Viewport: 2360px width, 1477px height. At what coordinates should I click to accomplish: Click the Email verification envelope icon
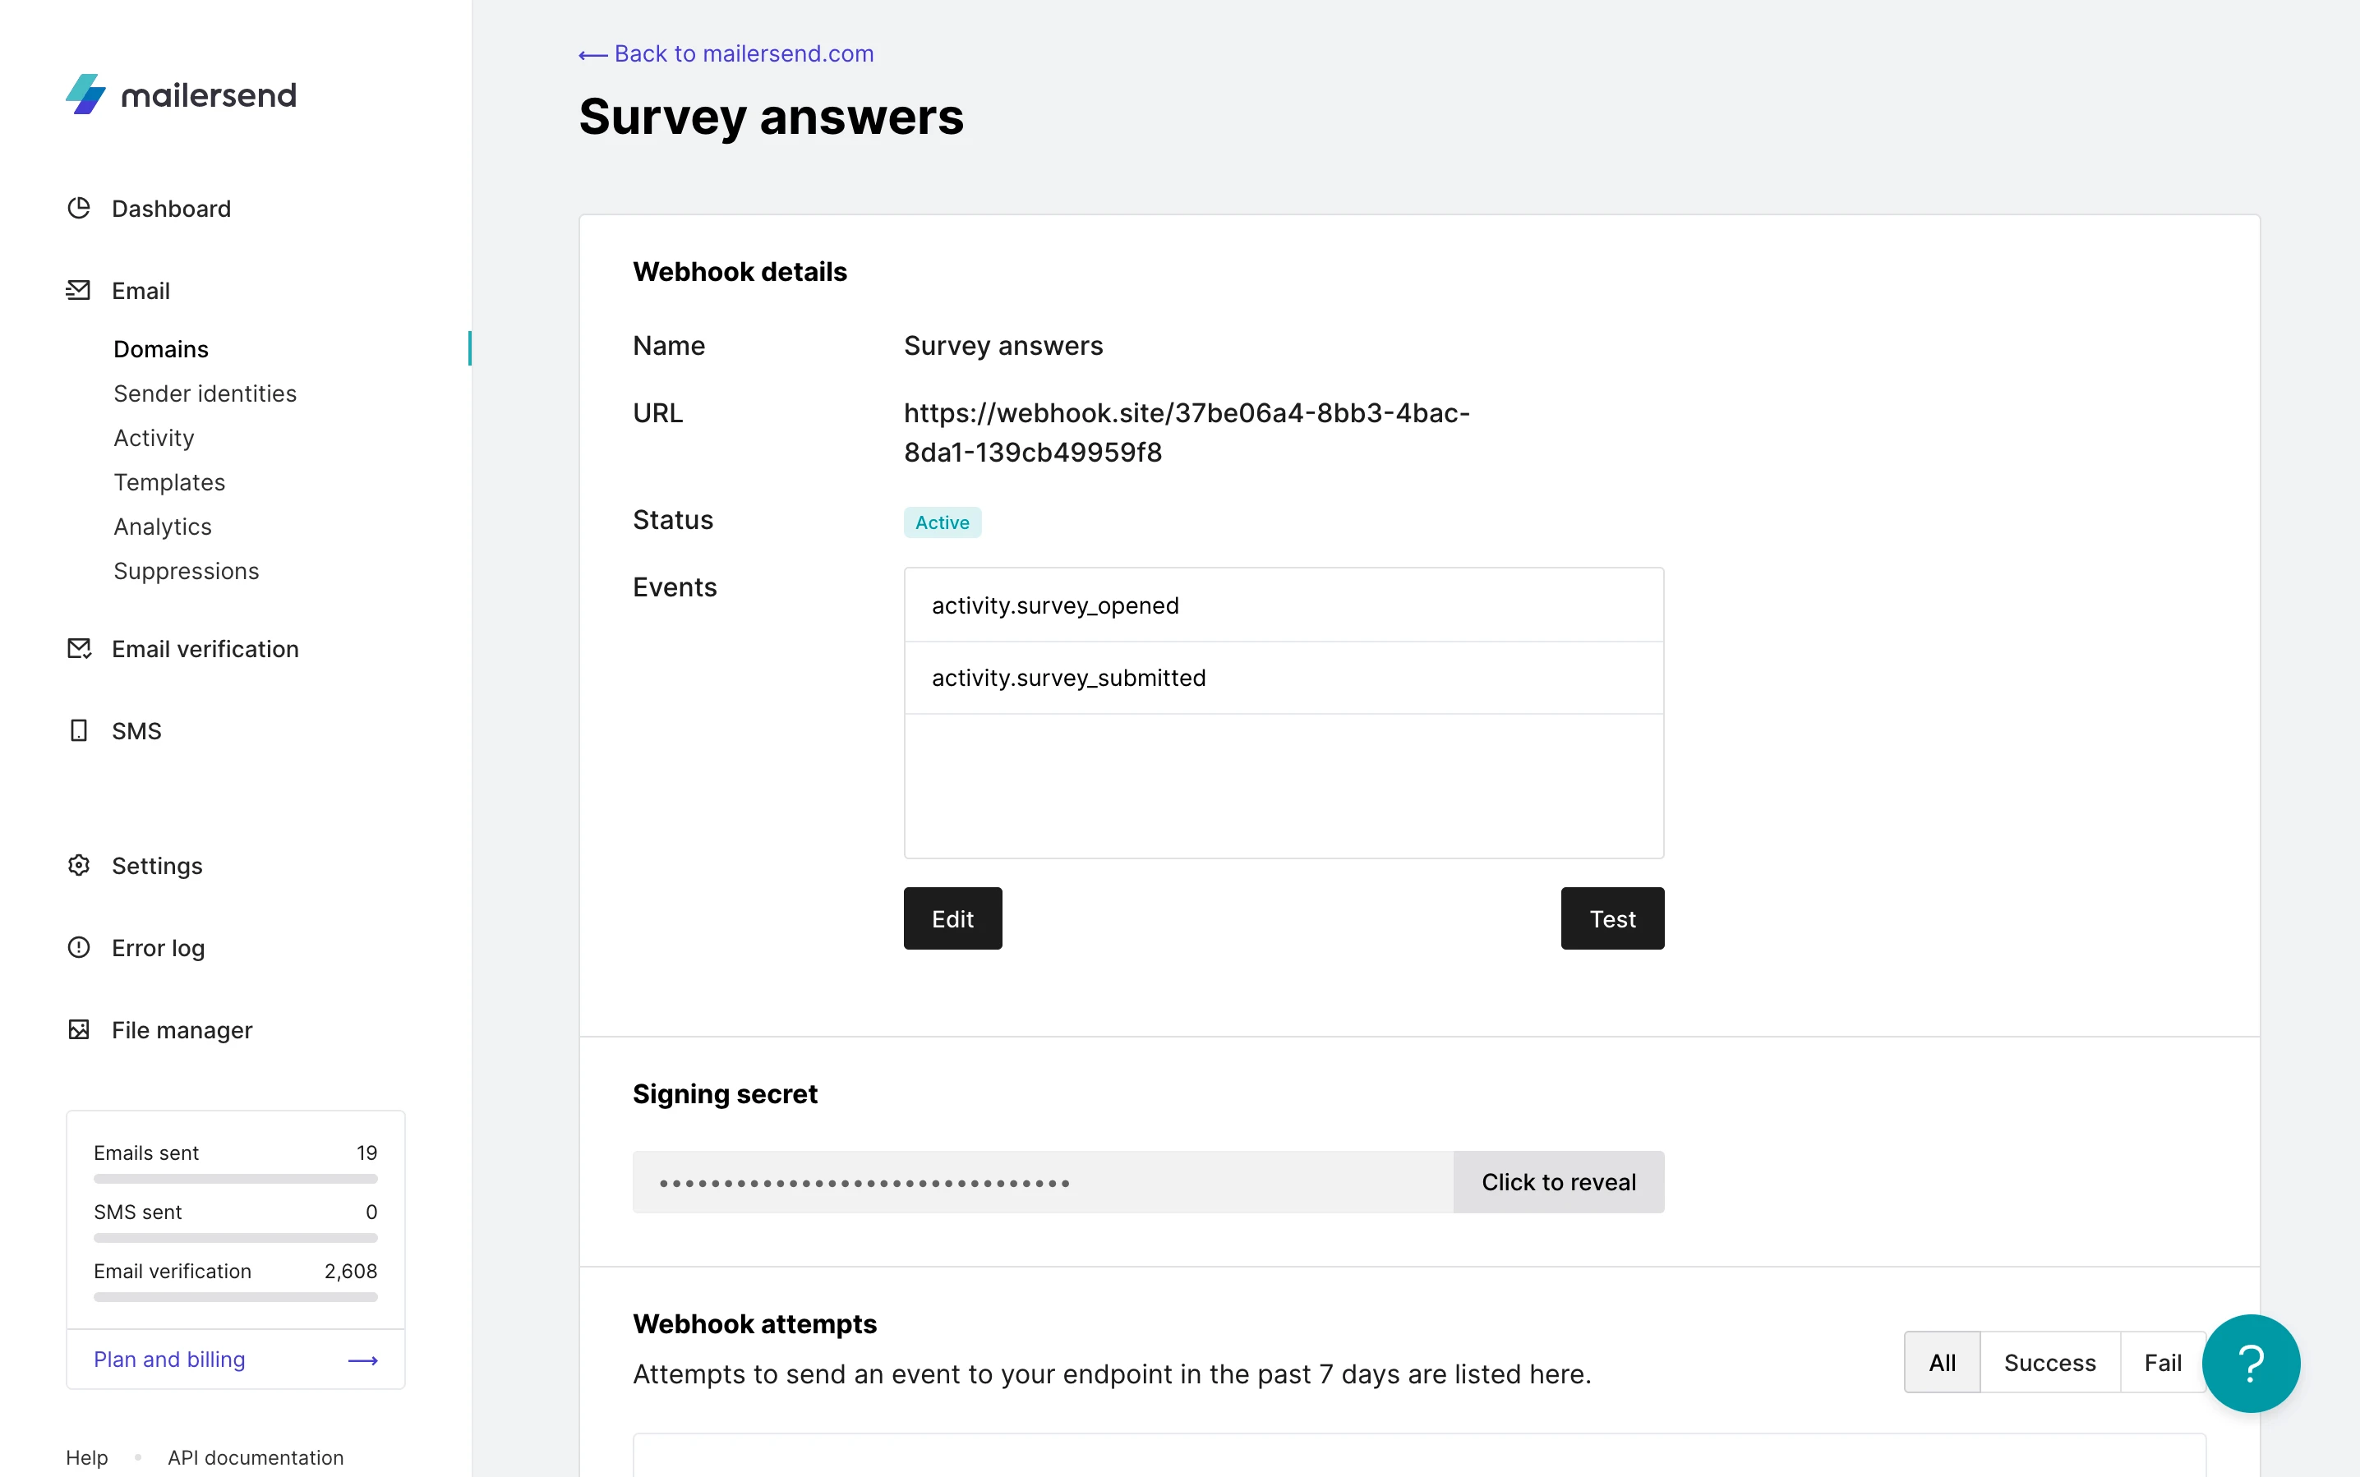(x=79, y=649)
